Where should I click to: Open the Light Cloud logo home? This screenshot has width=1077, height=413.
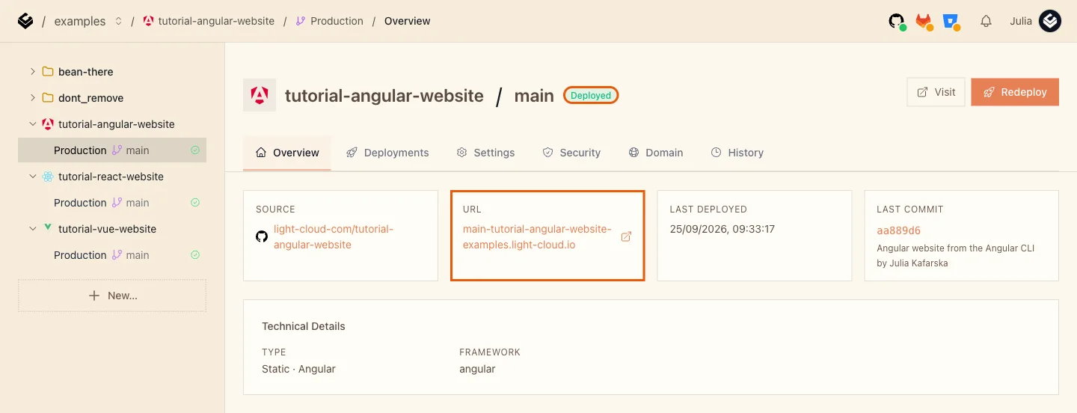point(25,21)
